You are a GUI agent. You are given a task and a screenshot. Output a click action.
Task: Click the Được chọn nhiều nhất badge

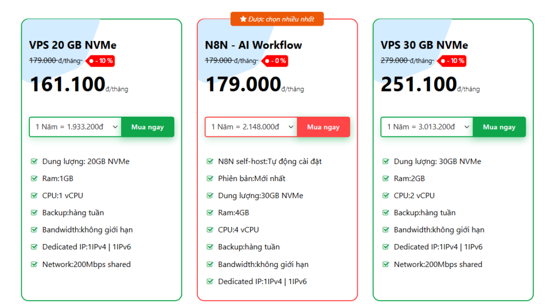coord(277,19)
